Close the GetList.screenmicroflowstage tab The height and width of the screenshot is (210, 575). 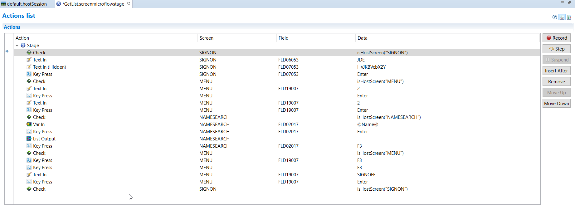pos(128,4)
